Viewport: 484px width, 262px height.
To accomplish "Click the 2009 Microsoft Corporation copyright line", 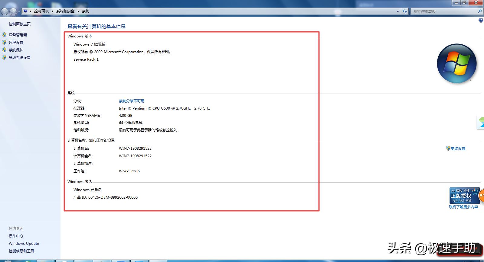I will point(123,52).
